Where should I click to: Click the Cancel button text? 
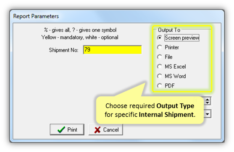point(111,130)
